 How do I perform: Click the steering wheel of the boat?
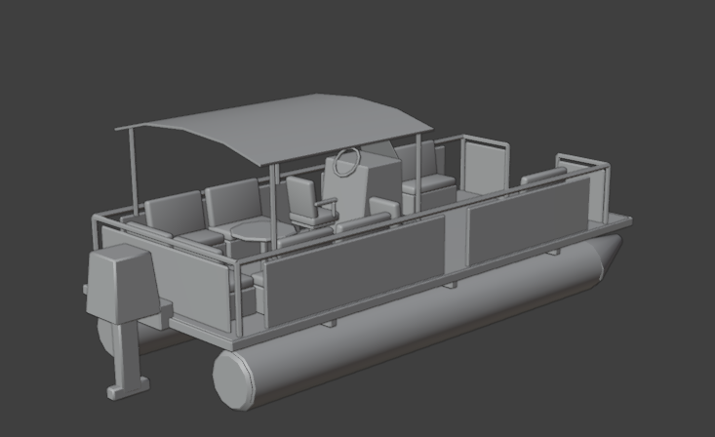click(347, 162)
